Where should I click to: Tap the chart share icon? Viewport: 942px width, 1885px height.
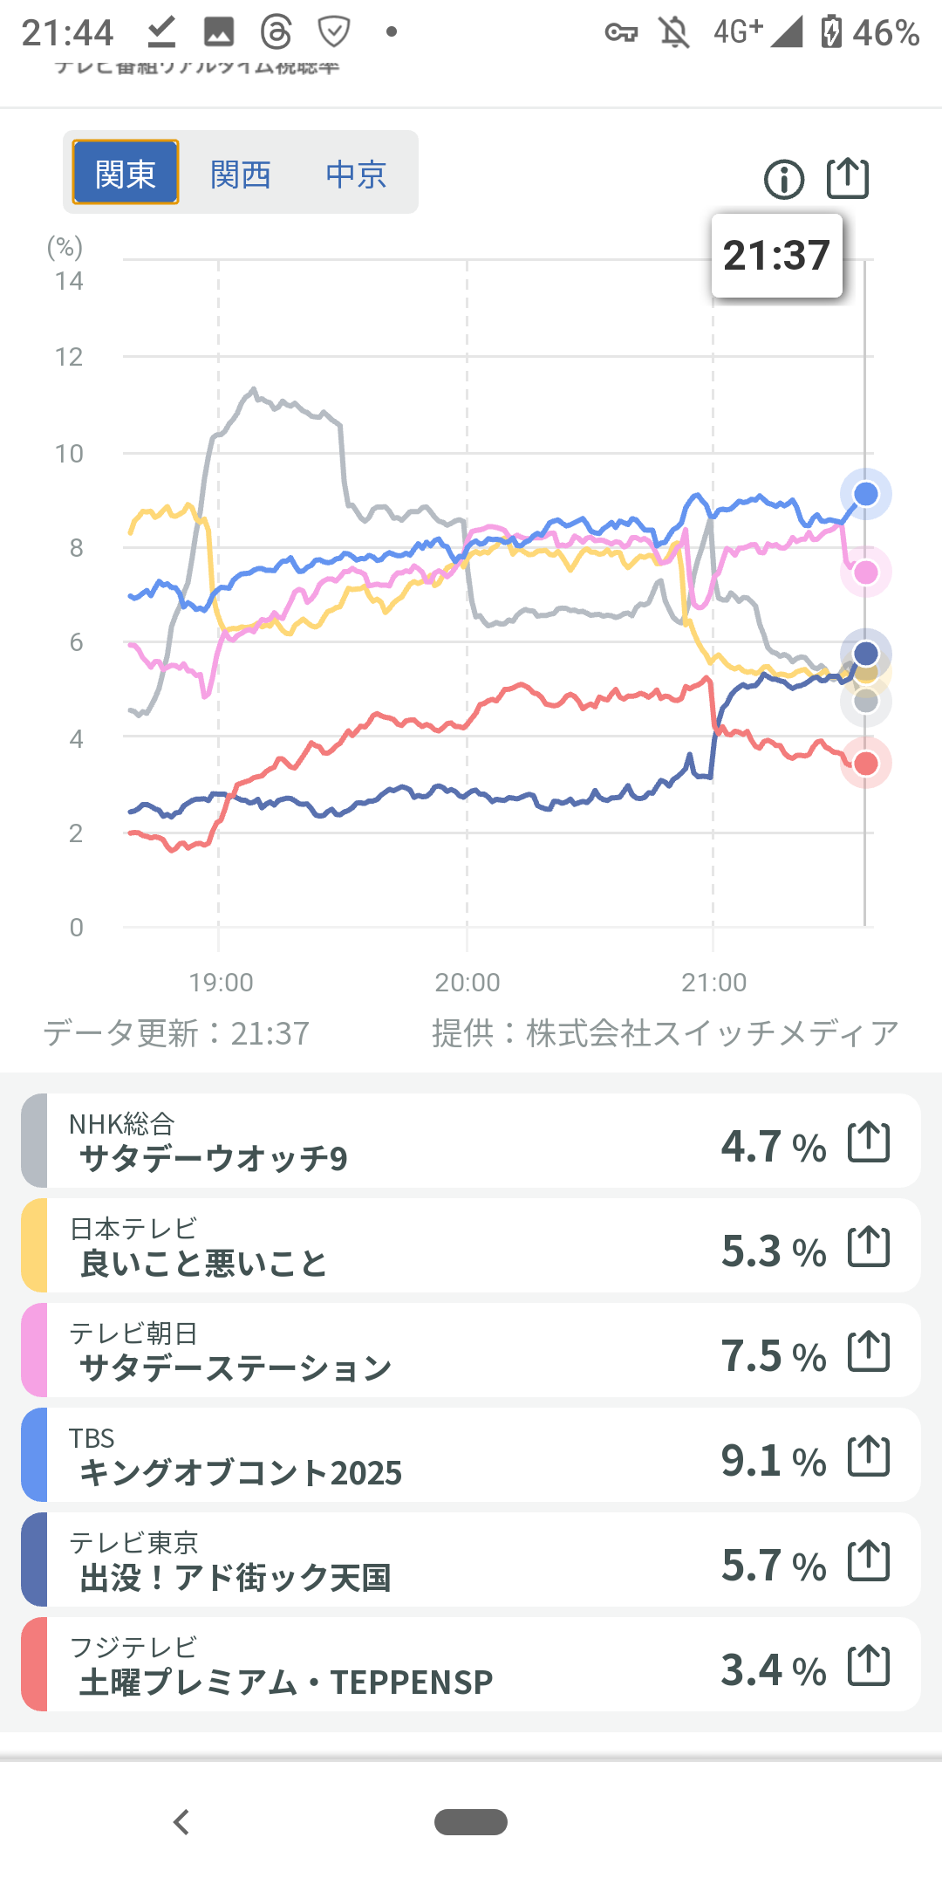pos(847,179)
